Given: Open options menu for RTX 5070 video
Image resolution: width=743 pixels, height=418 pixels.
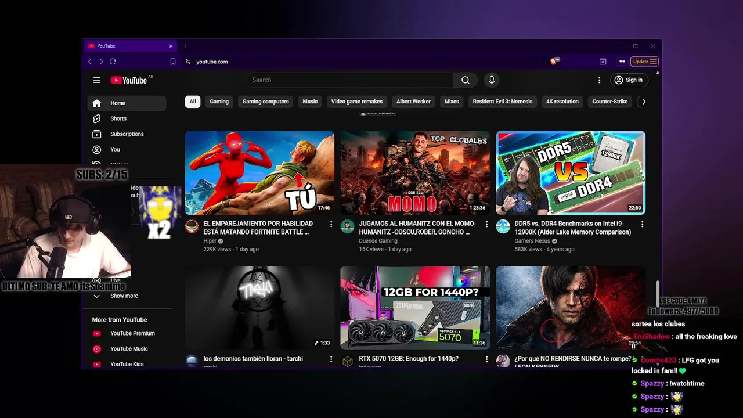Looking at the screenshot, I should point(487,359).
